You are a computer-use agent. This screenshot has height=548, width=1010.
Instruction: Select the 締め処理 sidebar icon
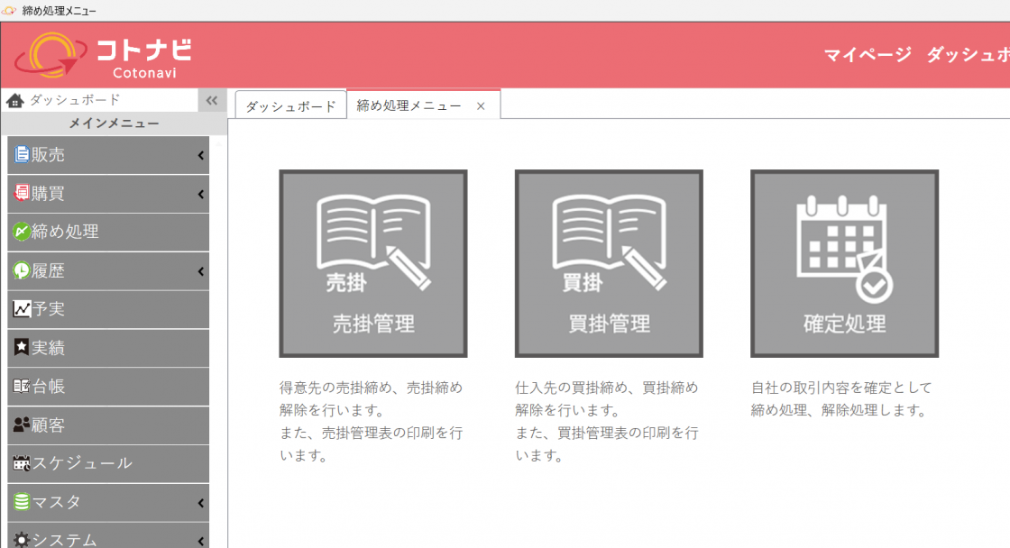tap(22, 233)
